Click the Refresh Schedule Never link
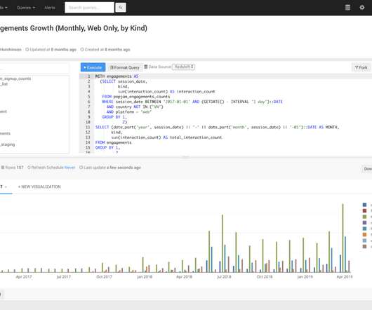Image resolution: width=372 pixels, height=310 pixels. 69,168
